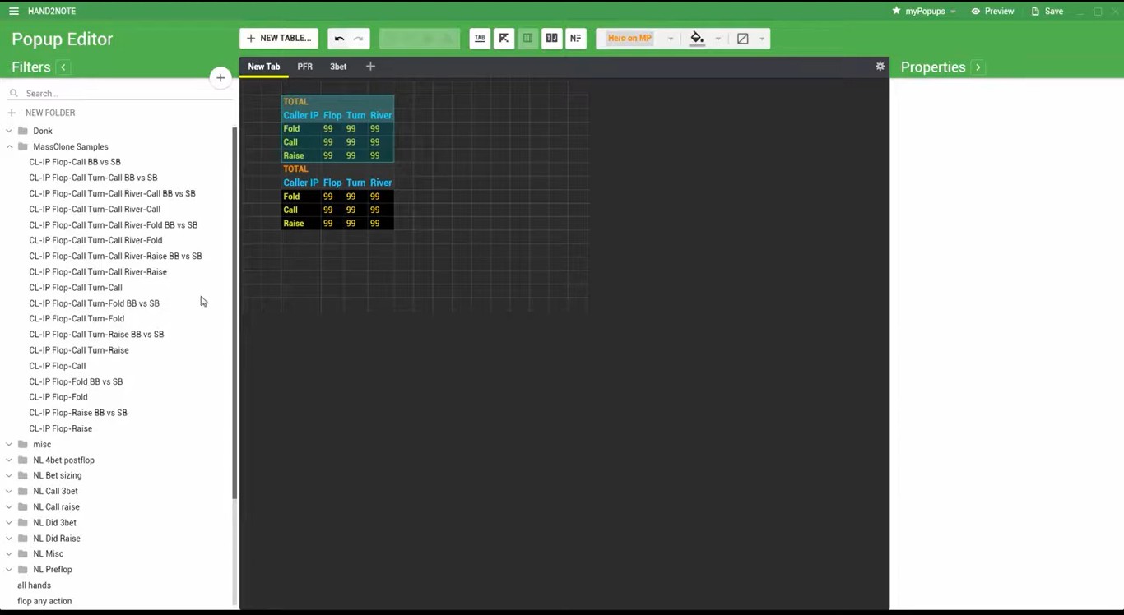This screenshot has width=1124, height=615.
Task: Click the TAB toolbar icon
Action: pos(480,39)
